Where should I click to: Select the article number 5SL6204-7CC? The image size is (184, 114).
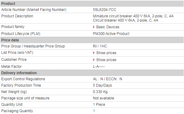105,10
